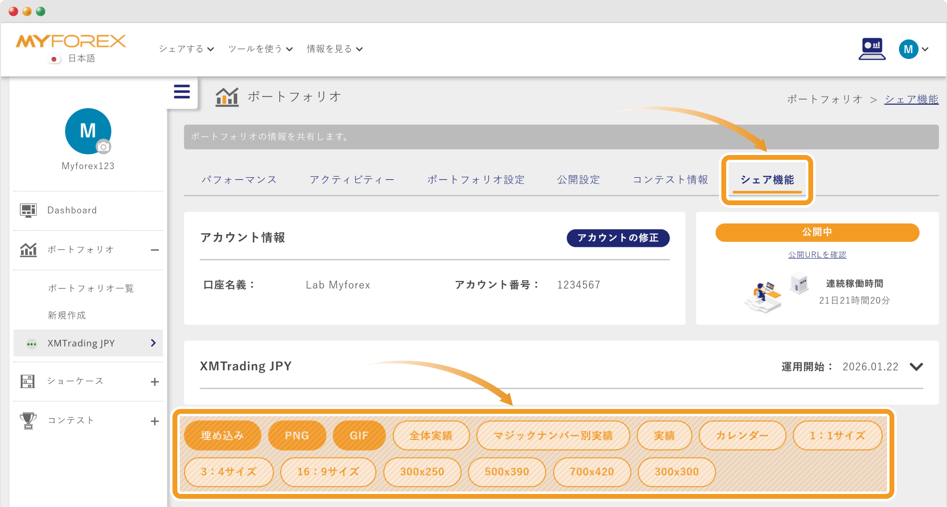Click the Myforex123 username text
The width and height of the screenshot is (947, 507).
click(88, 166)
